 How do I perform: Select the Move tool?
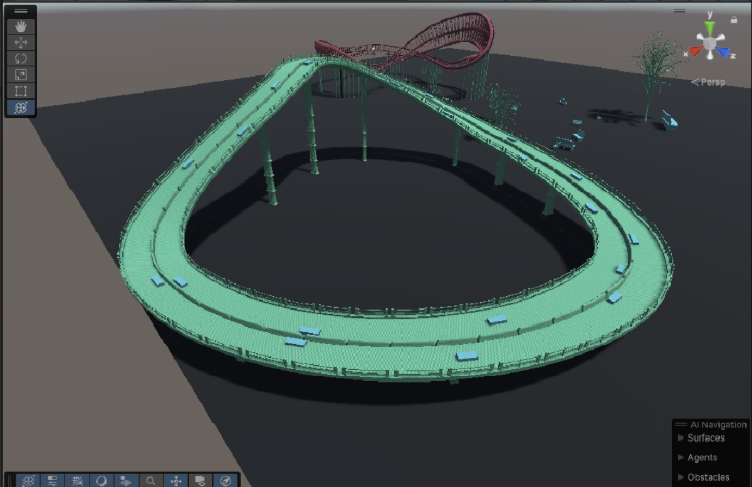pos(21,43)
